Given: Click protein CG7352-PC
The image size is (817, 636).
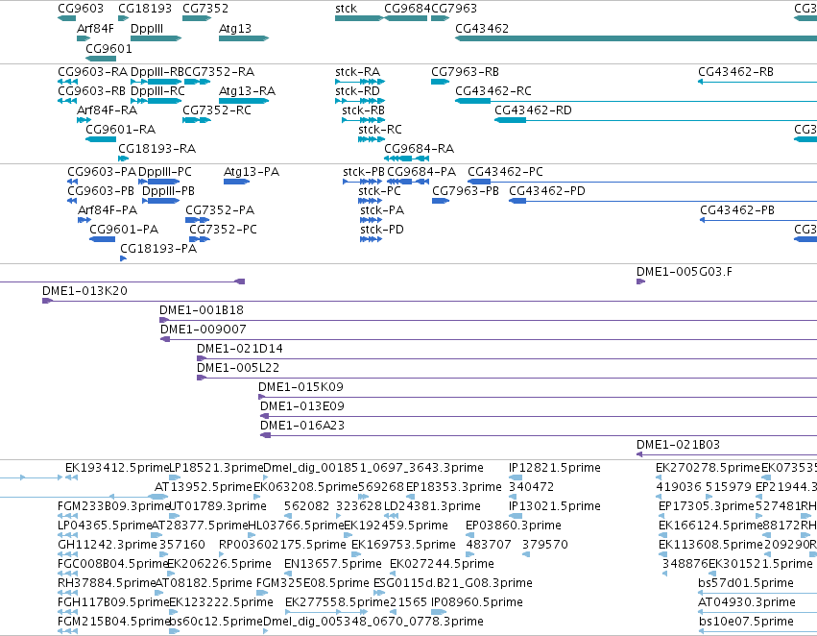Looking at the screenshot, I should (200, 239).
